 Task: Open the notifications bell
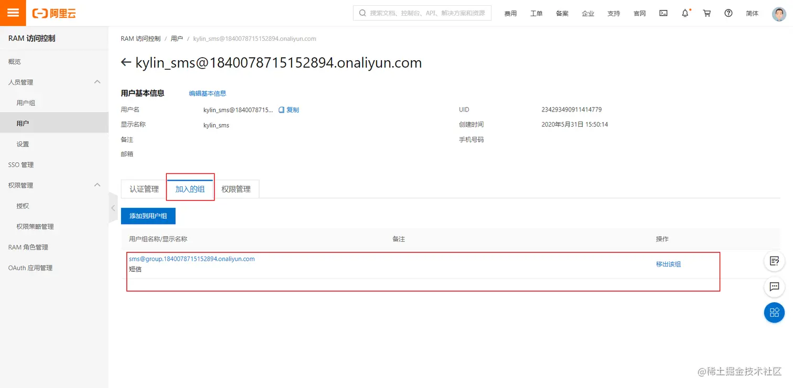[685, 14]
